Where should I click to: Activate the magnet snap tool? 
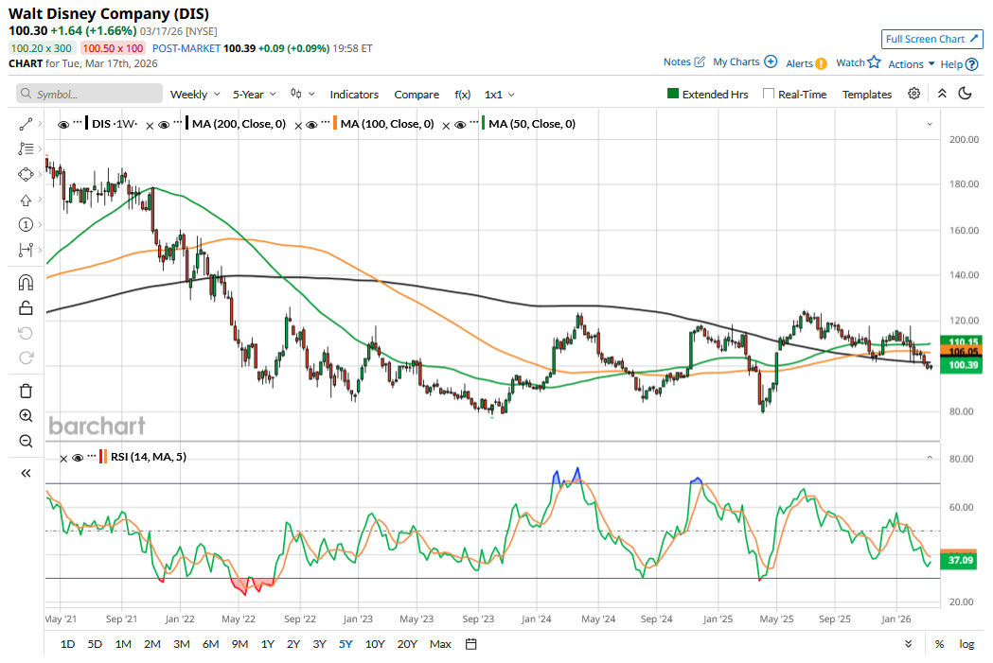pos(26,283)
